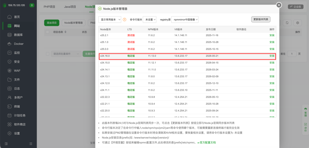Click the NPM version 11.12.1 cell
The width and height of the screenshot is (309, 148).
coord(152,63)
